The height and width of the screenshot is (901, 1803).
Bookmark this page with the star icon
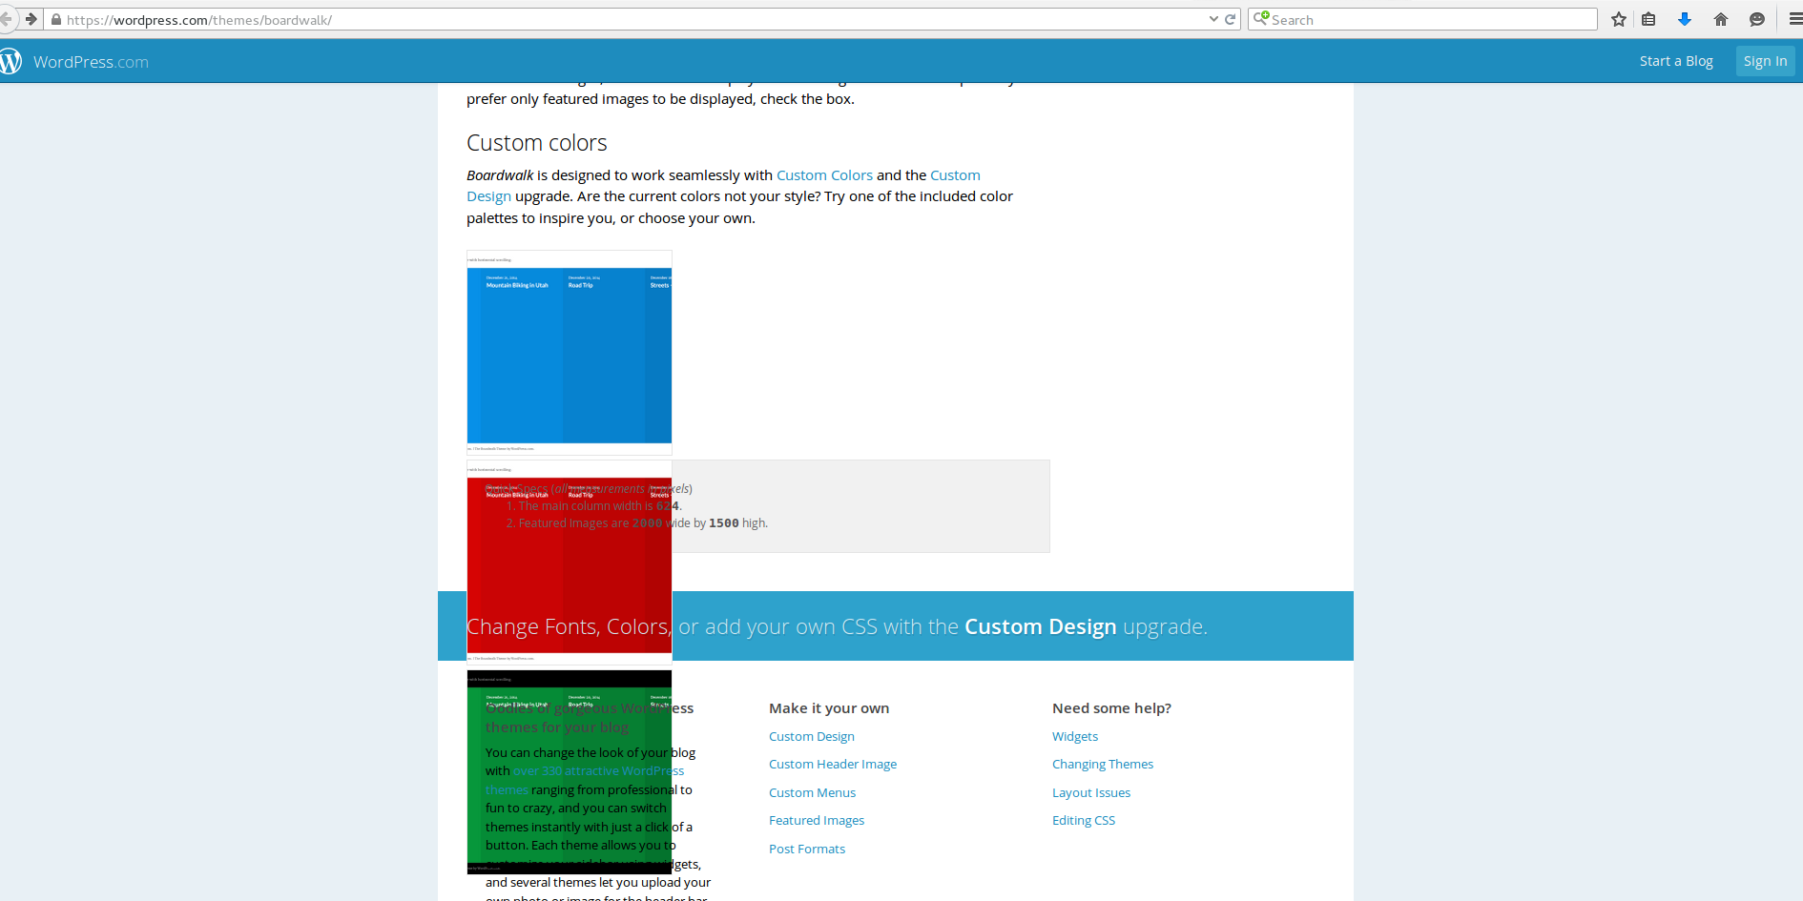click(1619, 19)
